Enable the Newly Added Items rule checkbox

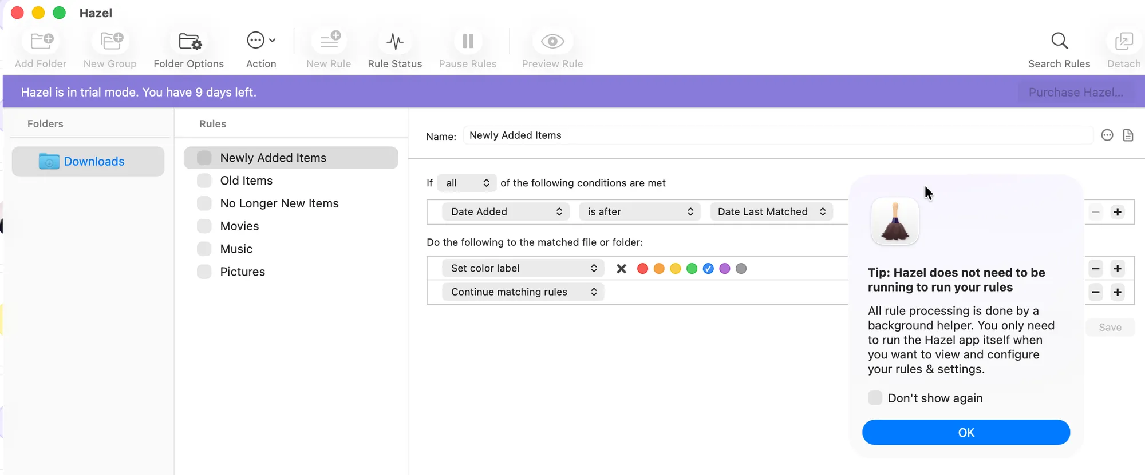(204, 158)
